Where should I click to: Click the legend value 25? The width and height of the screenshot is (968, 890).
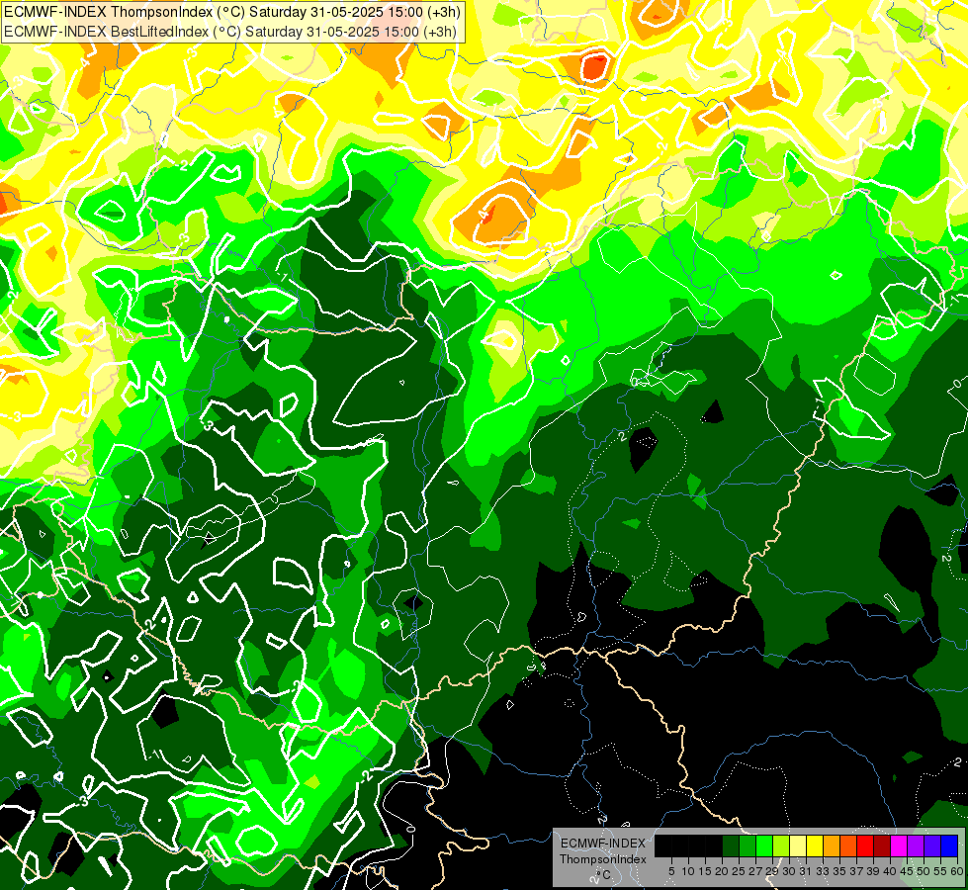click(x=739, y=871)
